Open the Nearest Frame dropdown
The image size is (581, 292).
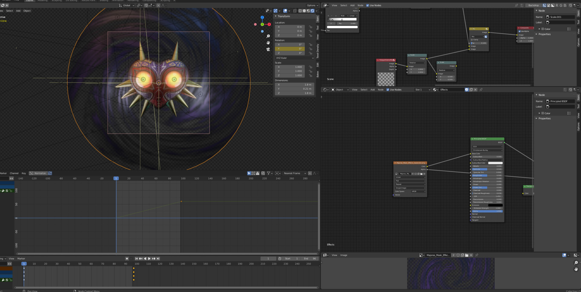point(294,173)
